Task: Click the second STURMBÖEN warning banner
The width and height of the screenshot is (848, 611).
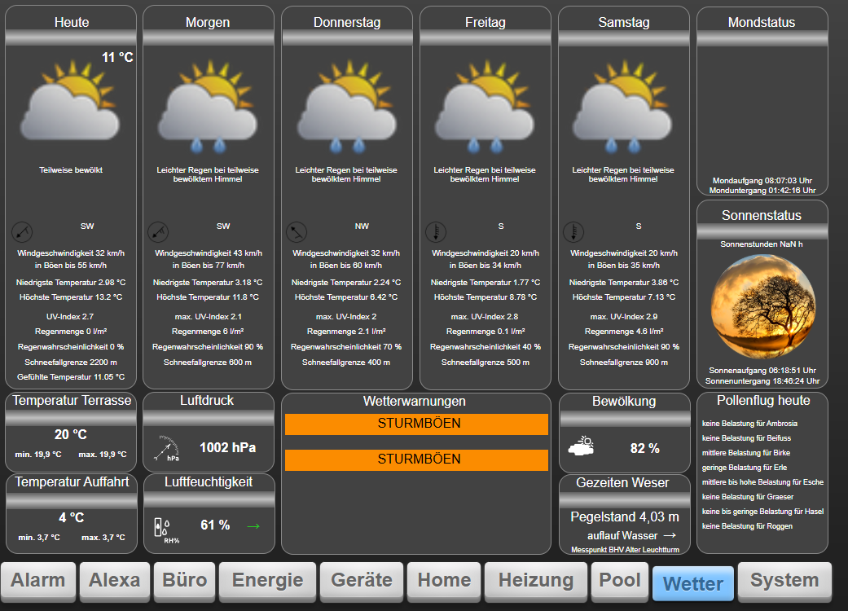Action: (416, 459)
